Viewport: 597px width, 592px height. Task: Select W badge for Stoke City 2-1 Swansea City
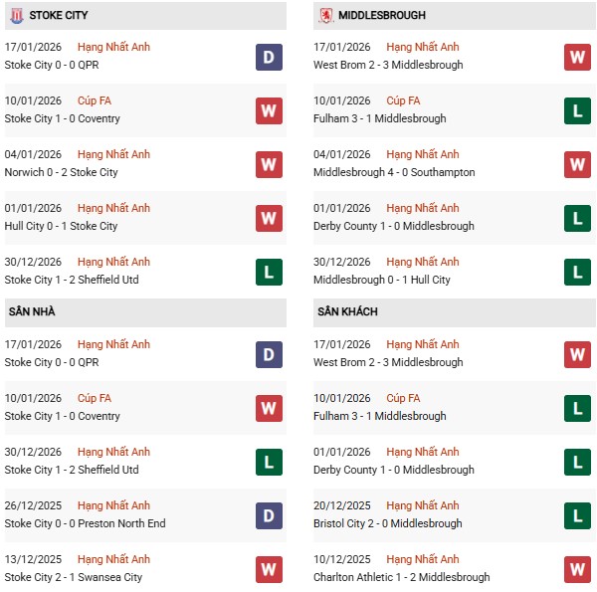tap(269, 569)
